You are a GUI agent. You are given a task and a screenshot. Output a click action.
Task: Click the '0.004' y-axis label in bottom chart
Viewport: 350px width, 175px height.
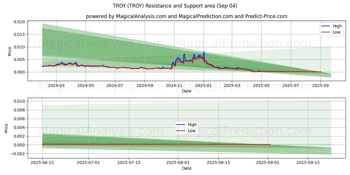(x=20, y=127)
